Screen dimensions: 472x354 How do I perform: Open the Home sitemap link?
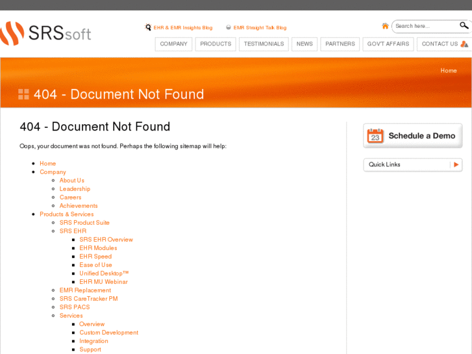[47, 163]
